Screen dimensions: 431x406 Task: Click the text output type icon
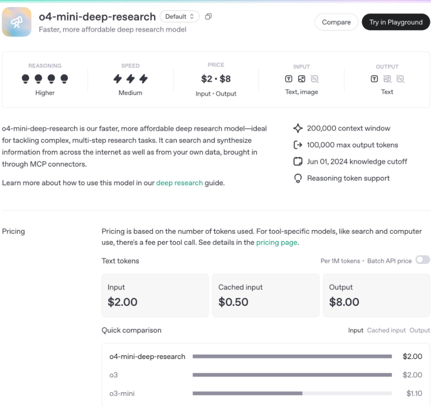(374, 79)
